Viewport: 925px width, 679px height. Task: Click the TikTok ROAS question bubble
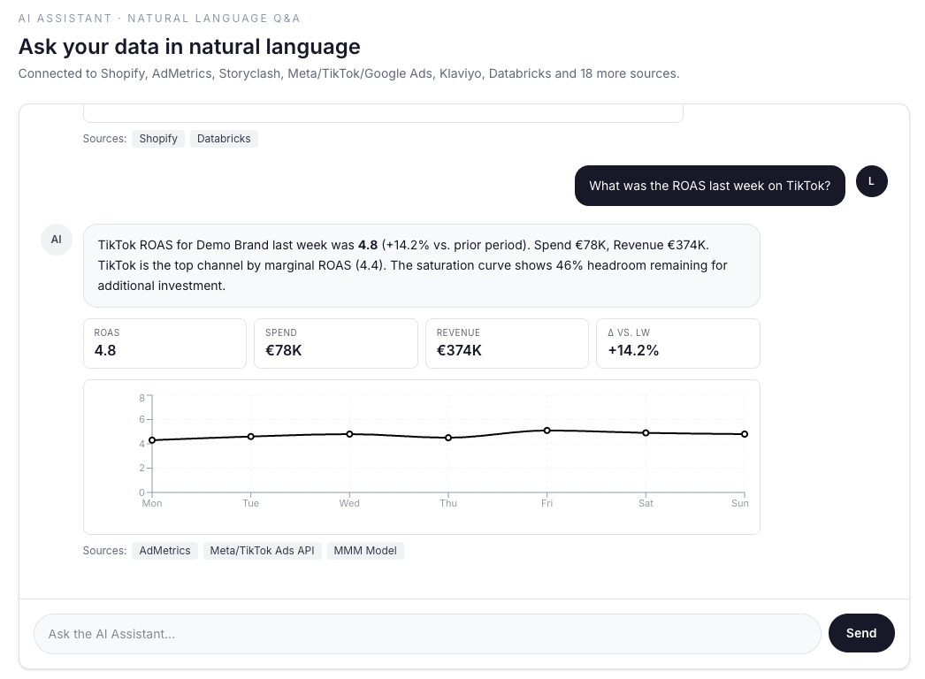click(710, 186)
